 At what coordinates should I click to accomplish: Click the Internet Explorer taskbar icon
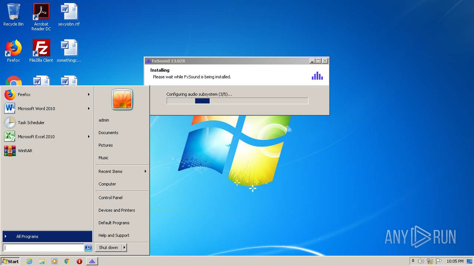point(30,261)
